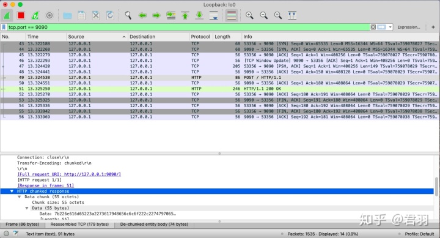Viewport: 440px width, 238px height.
Task: Open display filter bookmark icon
Action: click(x=4, y=28)
